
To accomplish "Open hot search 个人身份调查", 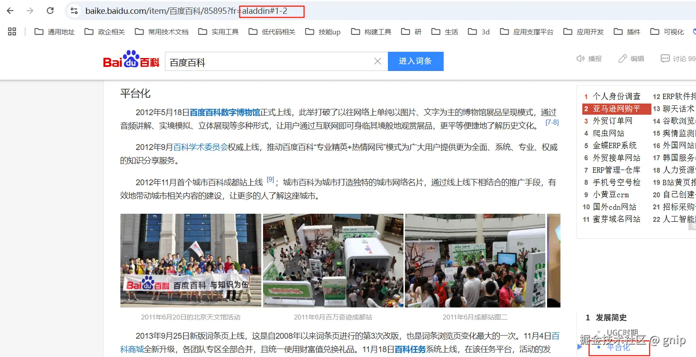I will pos(617,96).
